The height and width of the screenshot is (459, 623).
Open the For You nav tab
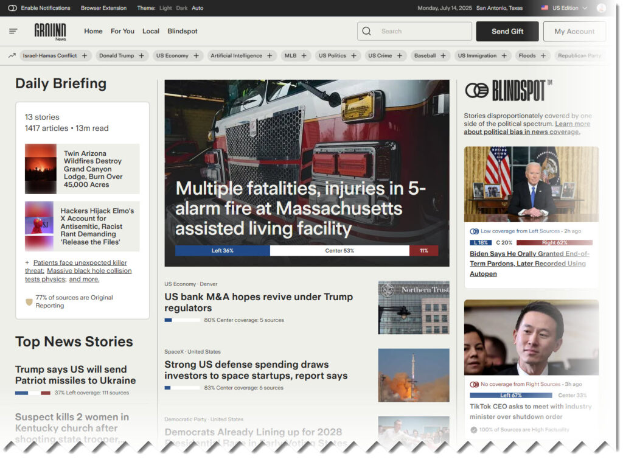pyautogui.click(x=122, y=31)
